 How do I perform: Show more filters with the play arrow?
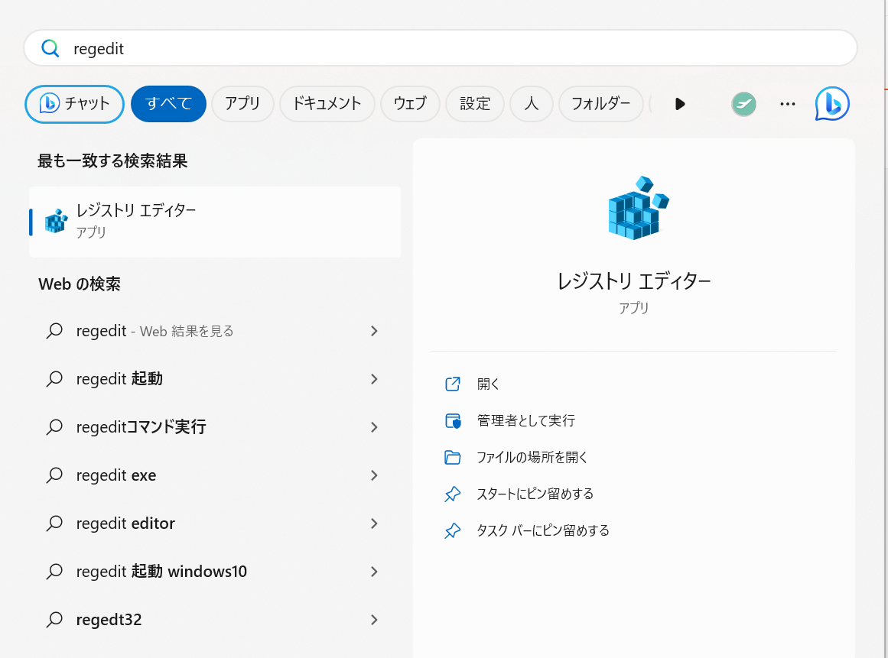[680, 104]
